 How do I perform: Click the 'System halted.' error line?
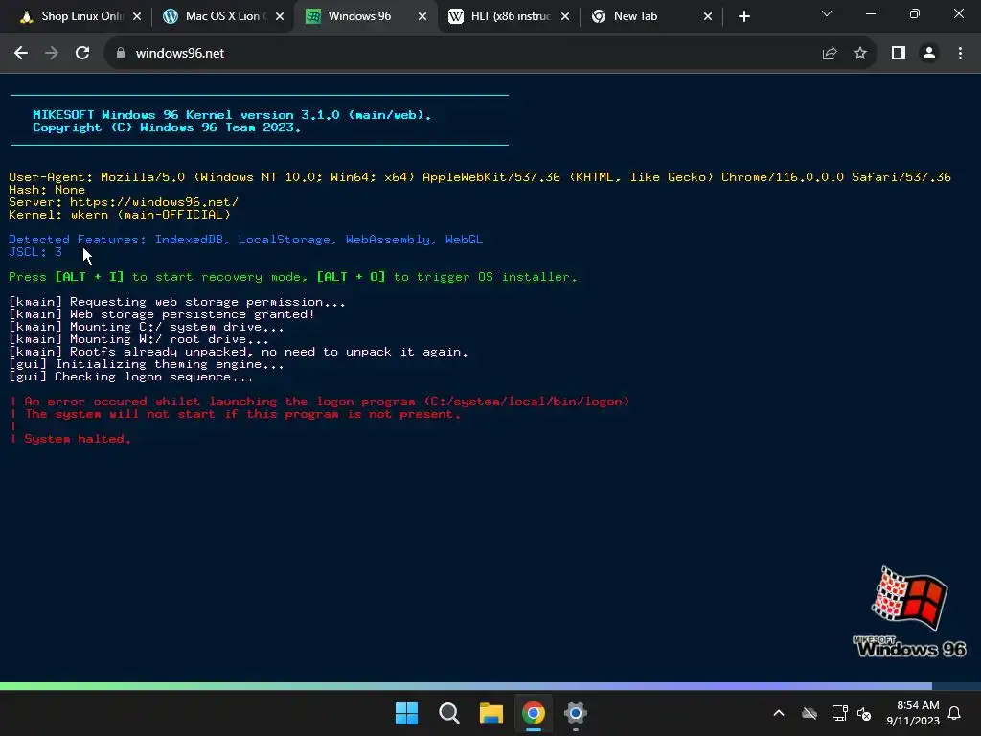click(x=77, y=439)
